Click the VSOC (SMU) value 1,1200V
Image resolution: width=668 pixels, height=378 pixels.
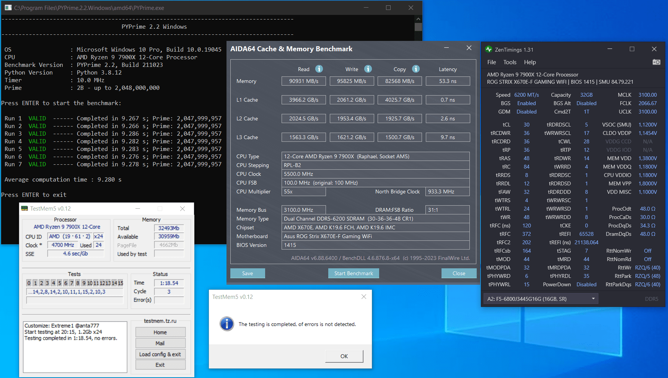648,125
